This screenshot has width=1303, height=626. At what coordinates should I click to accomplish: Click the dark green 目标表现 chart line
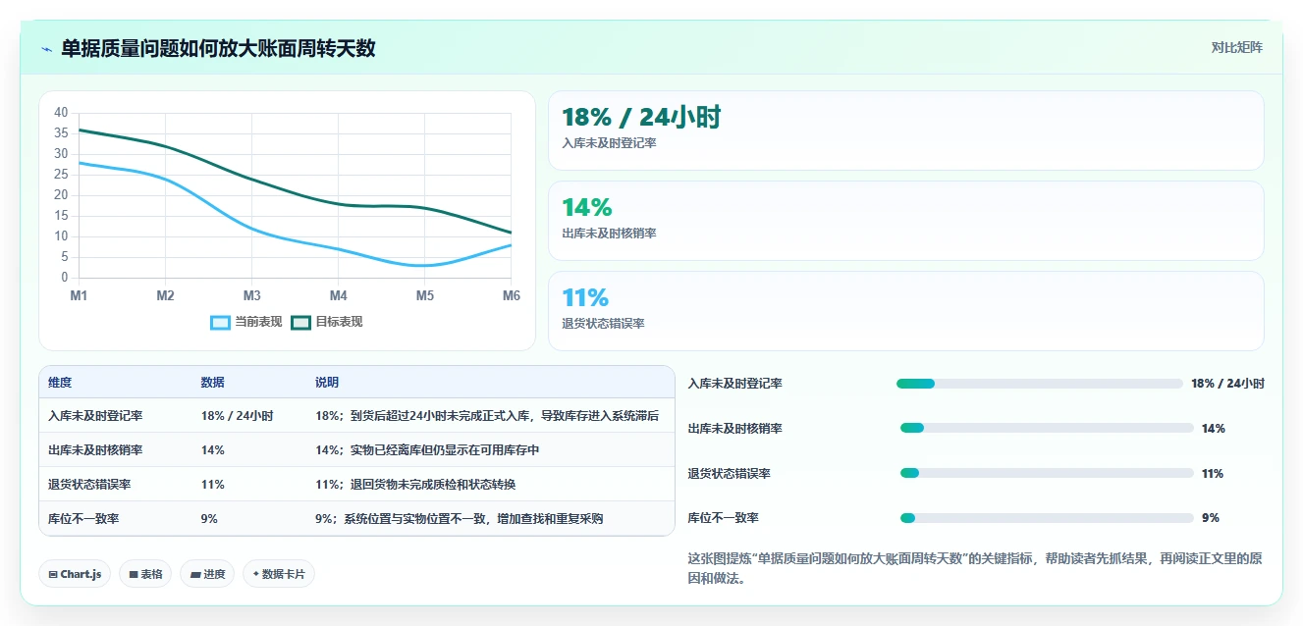click(251, 180)
